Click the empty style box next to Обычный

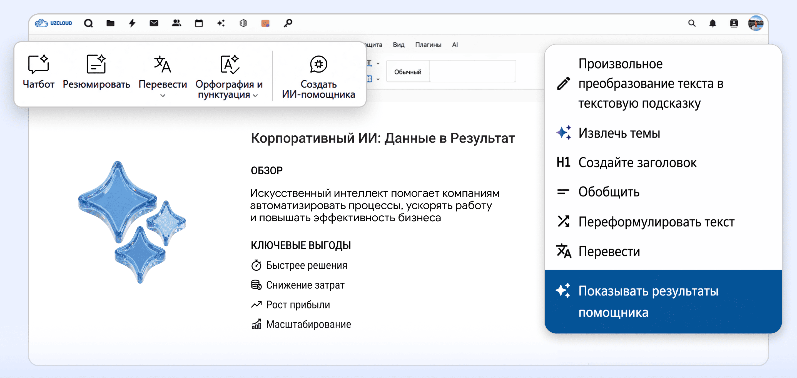(x=472, y=71)
